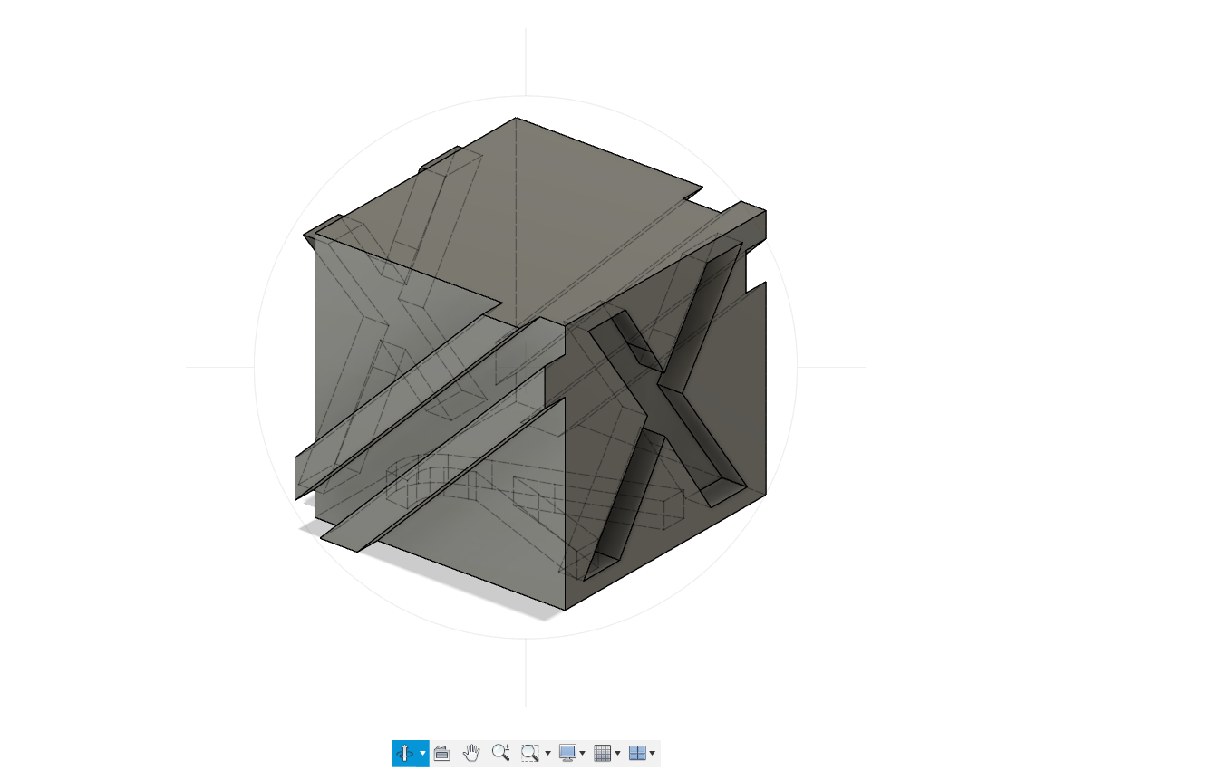Expand the Viewports dropdown arrow
The height and width of the screenshot is (770, 1230).
[x=652, y=754]
